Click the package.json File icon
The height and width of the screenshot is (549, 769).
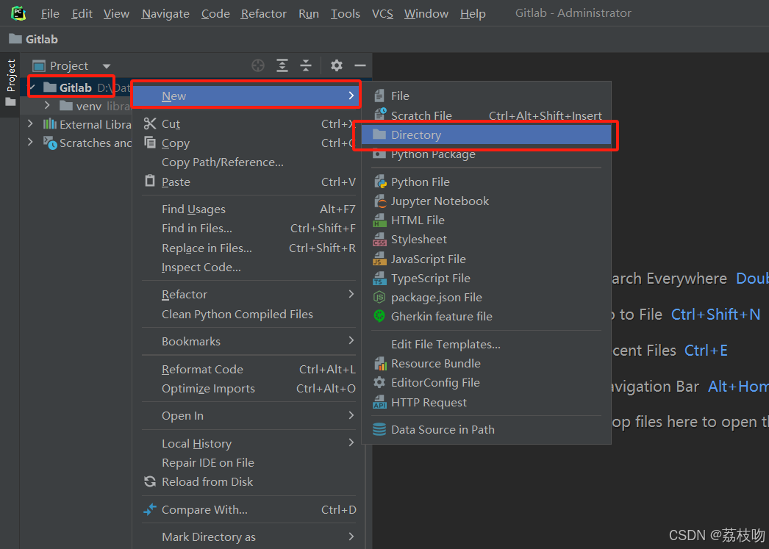(379, 297)
